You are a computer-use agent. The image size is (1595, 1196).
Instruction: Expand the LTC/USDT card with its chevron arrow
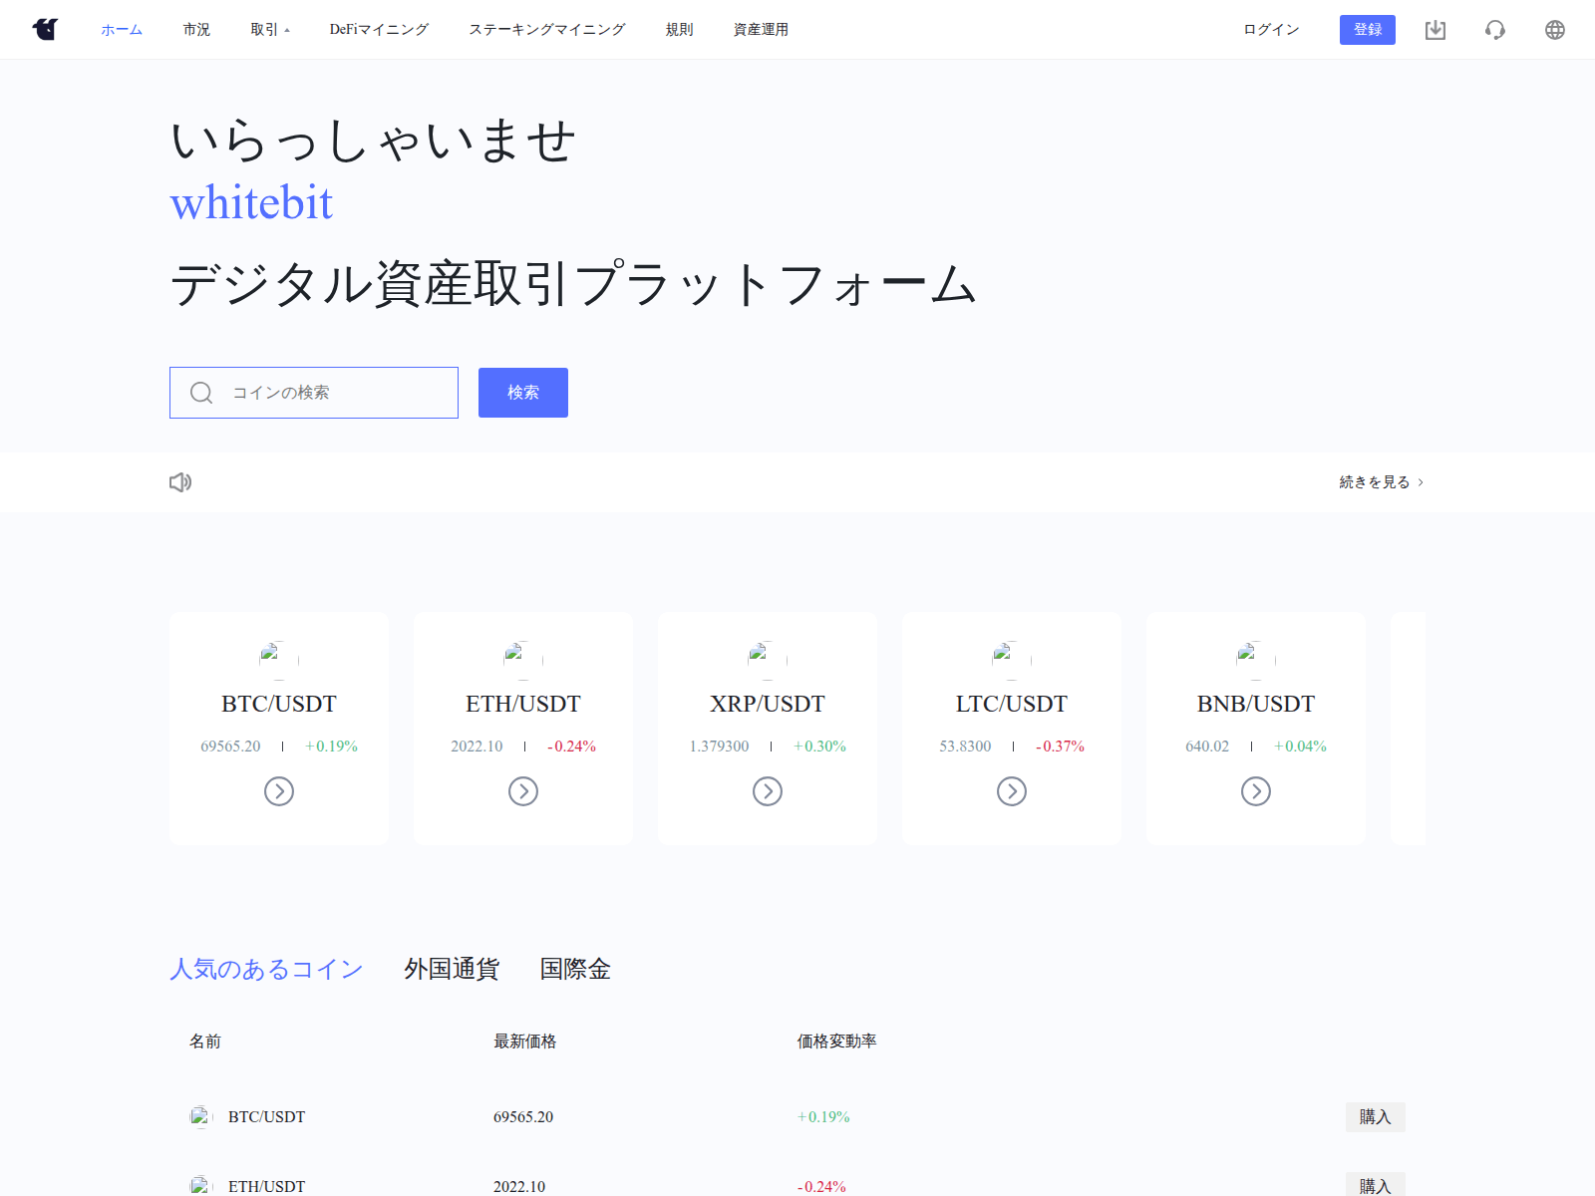click(1011, 791)
